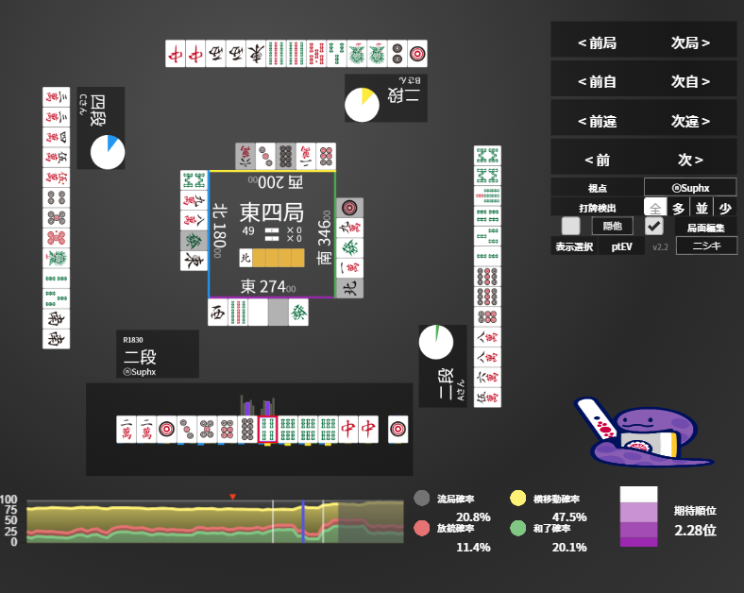Select the red-outlined 4-sou tile in hand

267,430
